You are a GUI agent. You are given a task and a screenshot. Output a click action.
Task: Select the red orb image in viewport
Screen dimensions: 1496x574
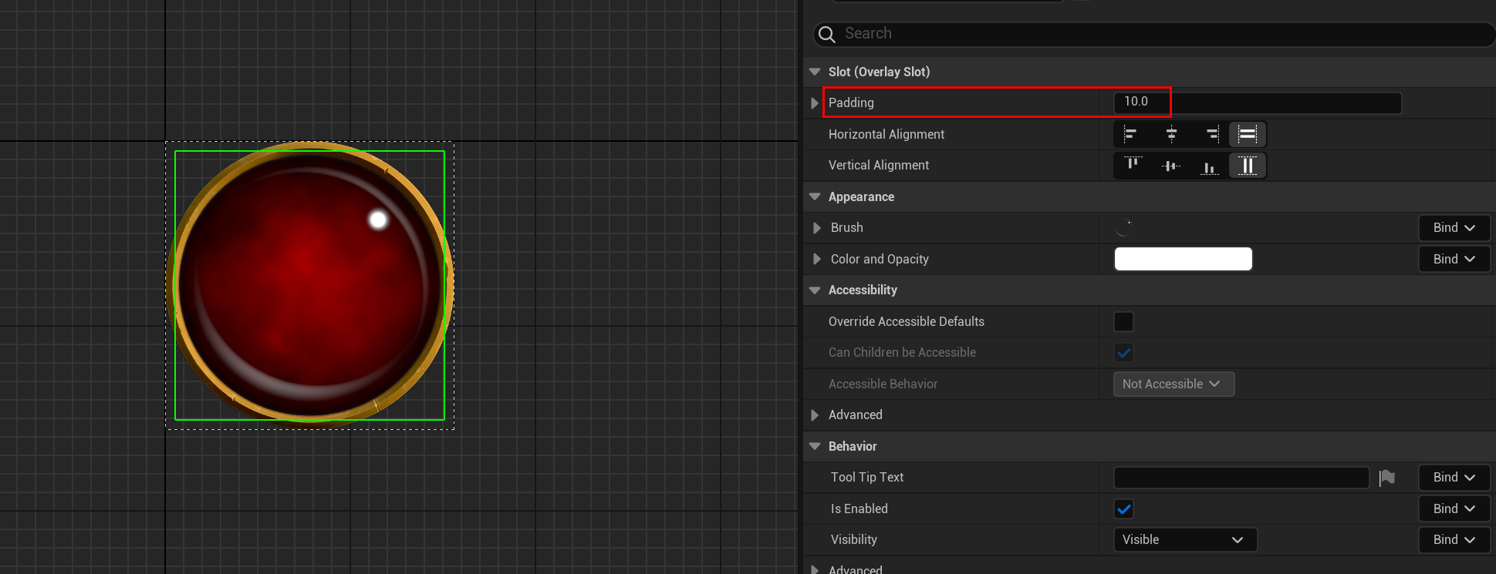tap(309, 285)
